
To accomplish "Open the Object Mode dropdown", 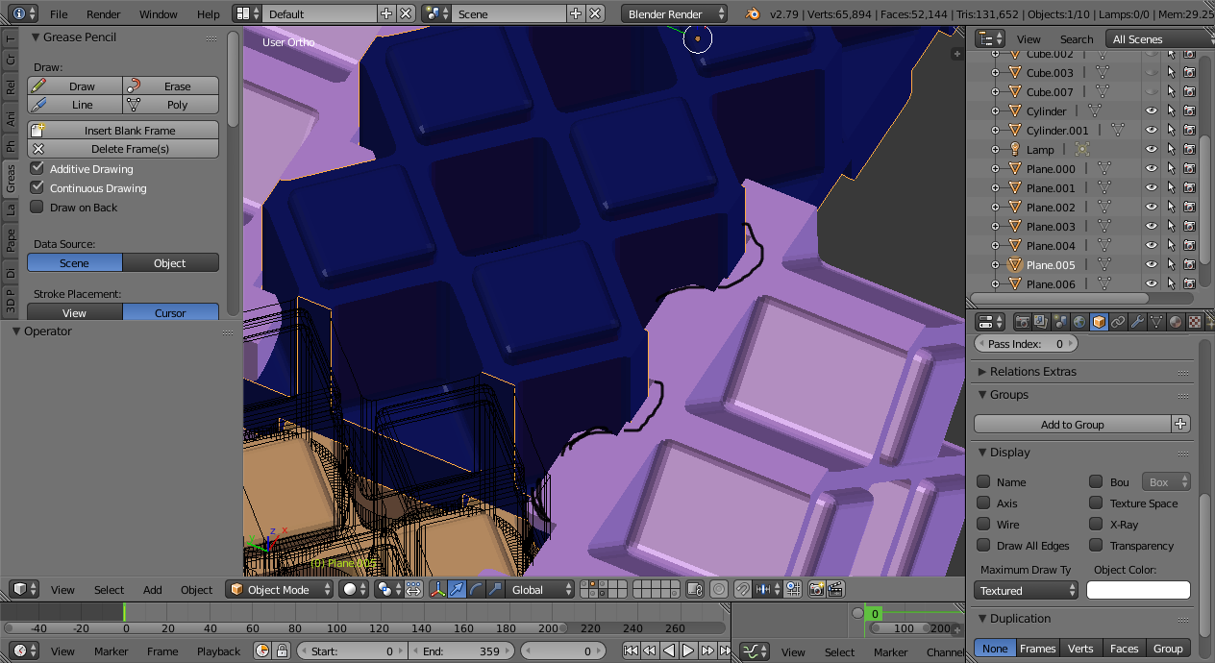I will pos(280,590).
